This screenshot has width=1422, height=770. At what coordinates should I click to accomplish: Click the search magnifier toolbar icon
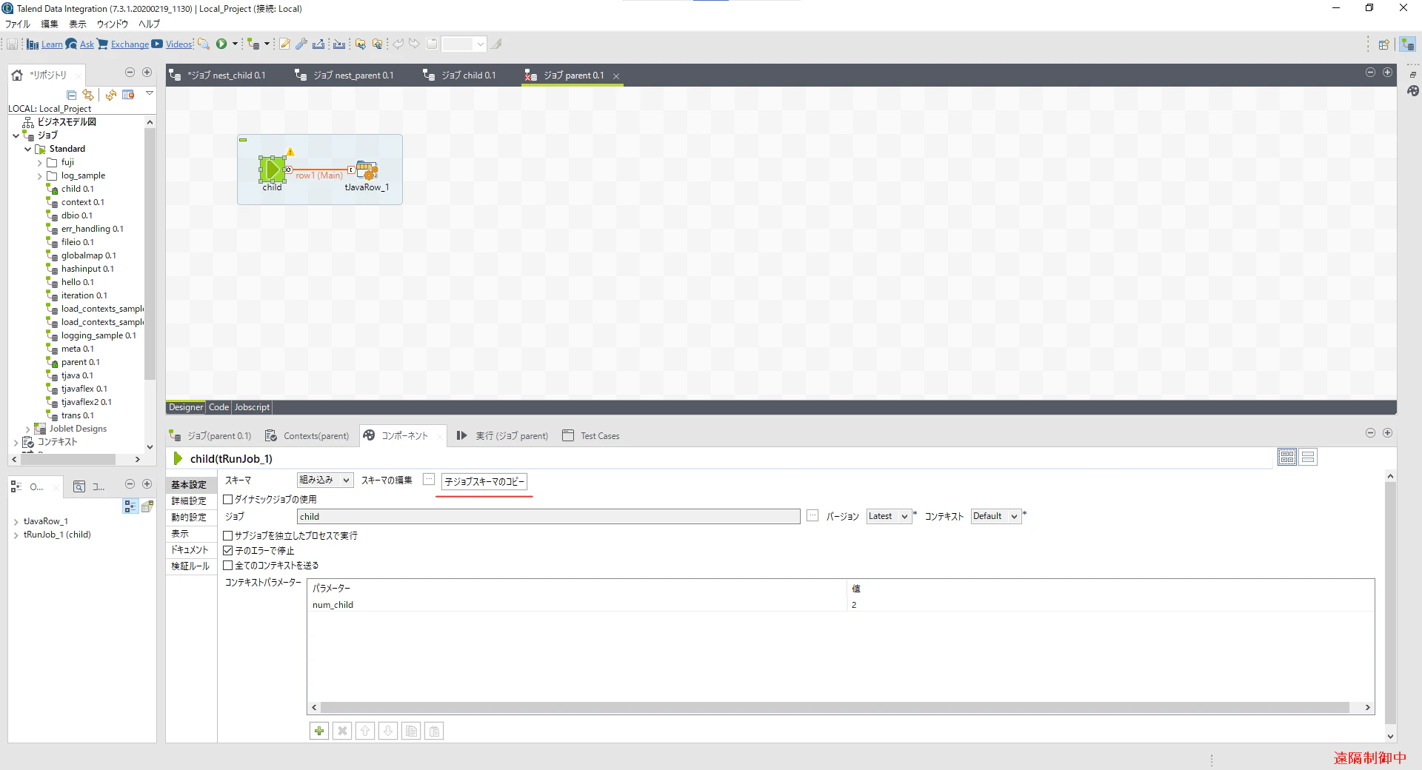coord(204,44)
